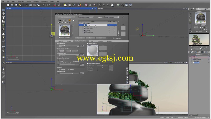This screenshot has height=119, width=211.
Task: Click the Cut scissors icon
Action: (x=27, y=5)
